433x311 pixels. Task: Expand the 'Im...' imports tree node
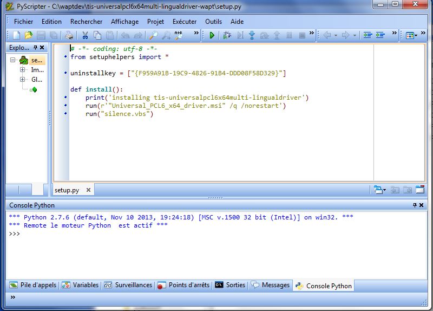tap(23, 70)
